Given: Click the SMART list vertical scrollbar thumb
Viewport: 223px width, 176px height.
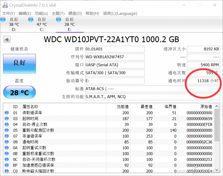Looking at the screenshot, I should pos(217,125).
